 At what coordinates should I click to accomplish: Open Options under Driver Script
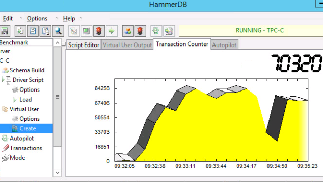coord(29,90)
